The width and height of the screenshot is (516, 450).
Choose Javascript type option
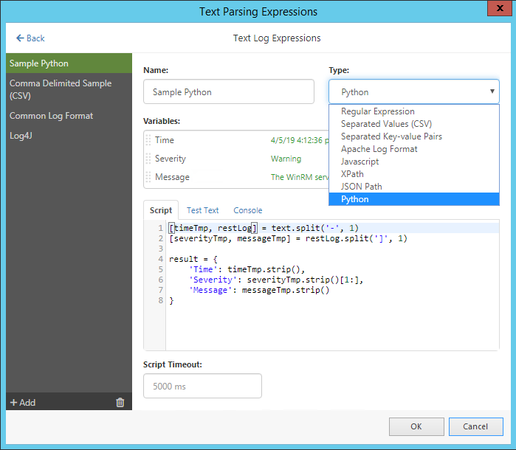coord(414,162)
